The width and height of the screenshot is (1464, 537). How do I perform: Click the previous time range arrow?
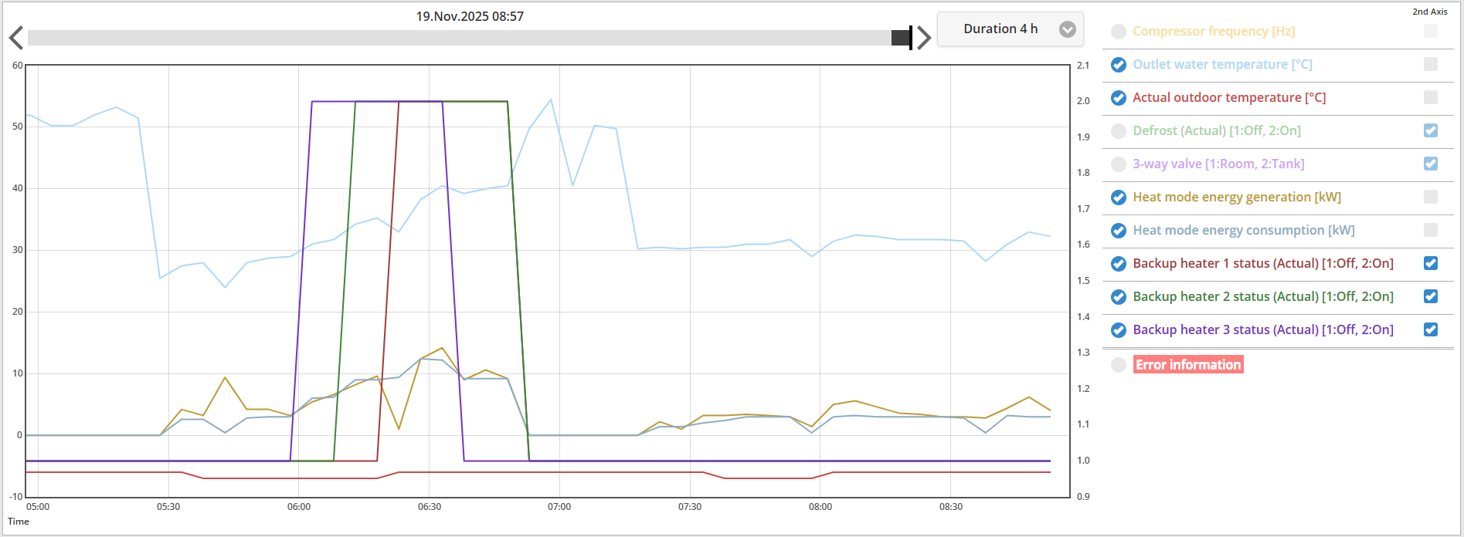coord(15,38)
